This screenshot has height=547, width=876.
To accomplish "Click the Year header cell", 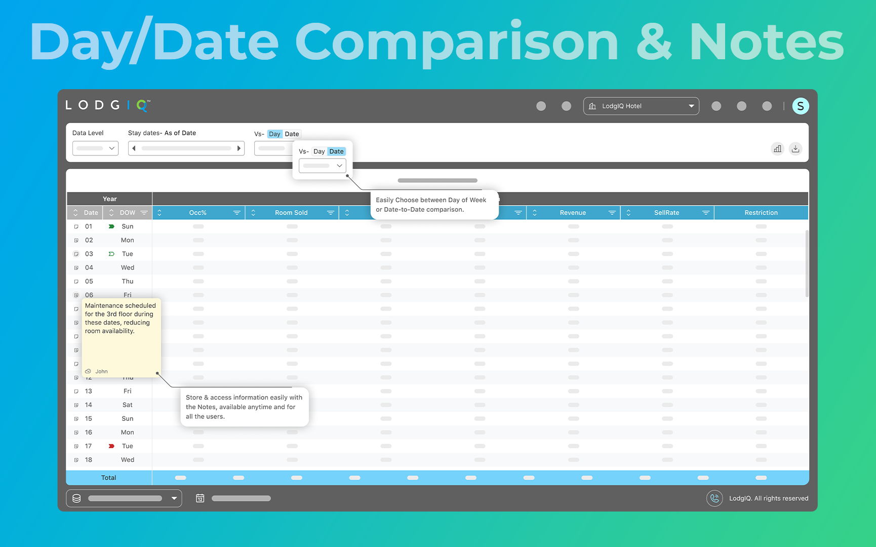I will [x=109, y=199].
